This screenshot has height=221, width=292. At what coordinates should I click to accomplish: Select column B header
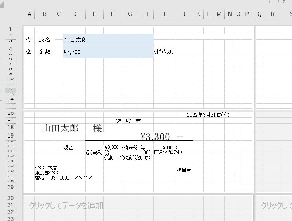point(45,14)
